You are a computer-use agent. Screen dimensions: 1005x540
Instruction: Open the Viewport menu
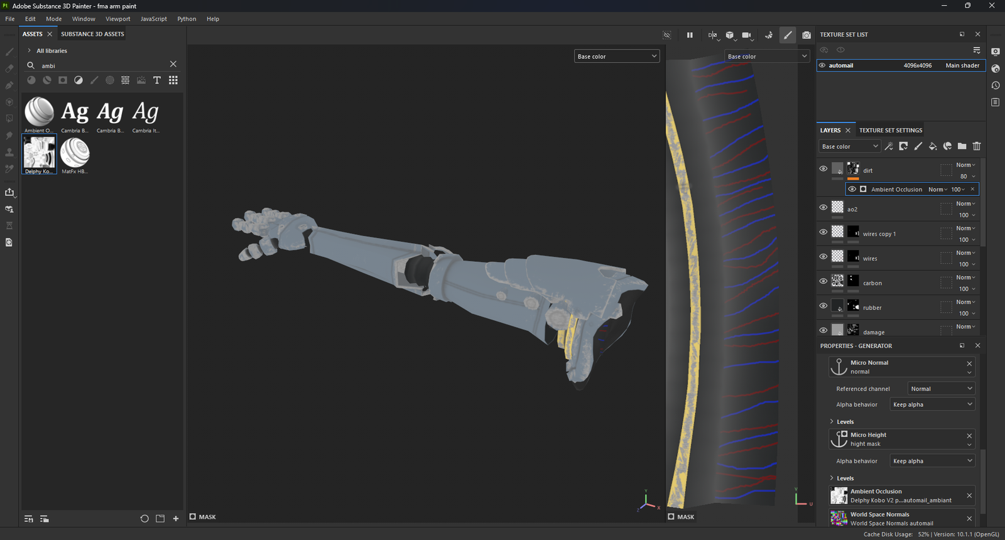tap(117, 19)
